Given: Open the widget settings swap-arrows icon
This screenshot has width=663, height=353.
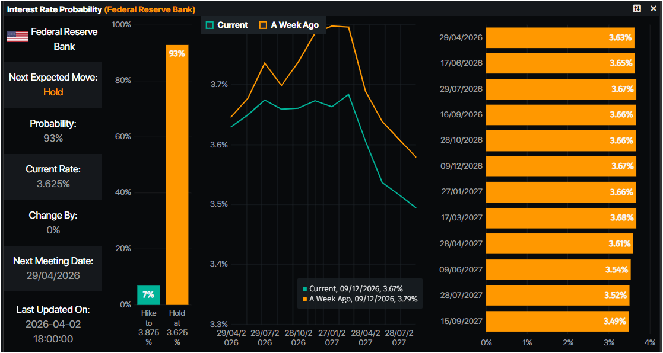Looking at the screenshot, I should pos(637,8).
